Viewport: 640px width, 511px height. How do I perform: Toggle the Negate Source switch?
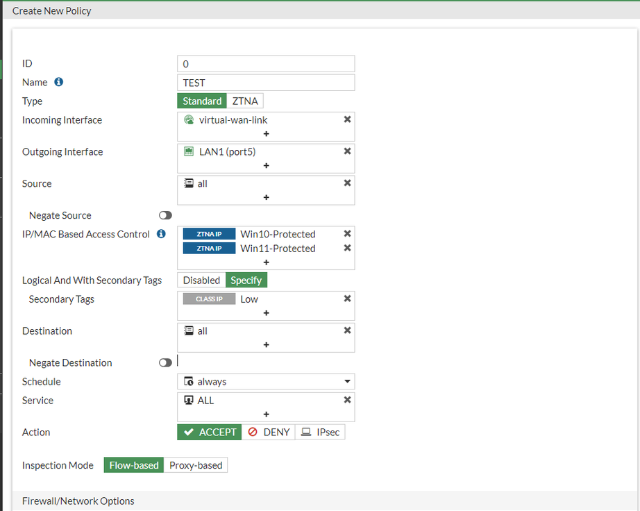165,215
